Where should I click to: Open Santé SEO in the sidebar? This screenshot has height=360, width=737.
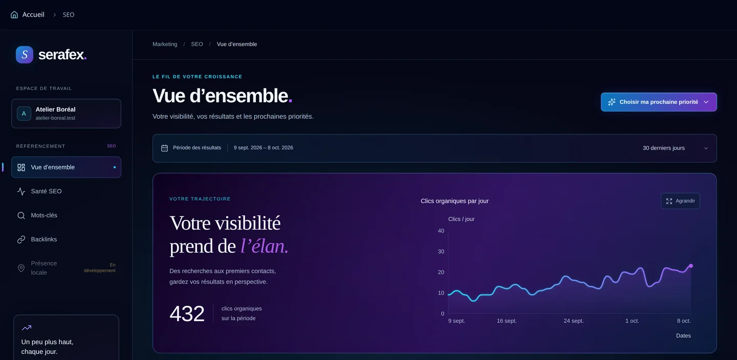coord(66,191)
